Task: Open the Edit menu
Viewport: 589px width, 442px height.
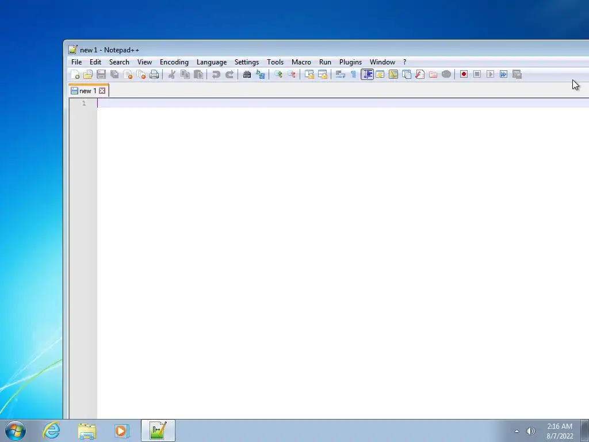Action: [x=95, y=62]
